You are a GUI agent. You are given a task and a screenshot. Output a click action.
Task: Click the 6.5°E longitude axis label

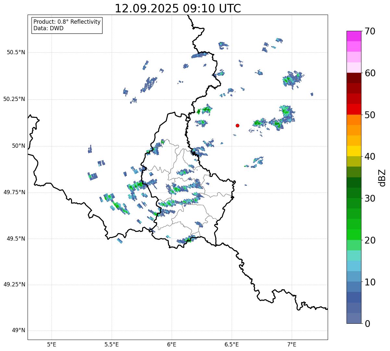tap(232, 344)
